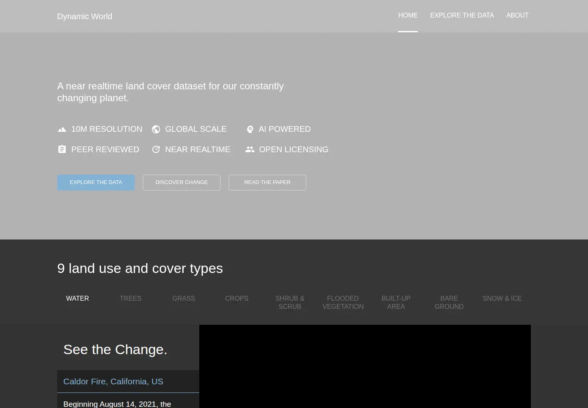The height and width of the screenshot is (408, 588).
Task: Open Read the Paper
Action: pyautogui.click(x=267, y=182)
